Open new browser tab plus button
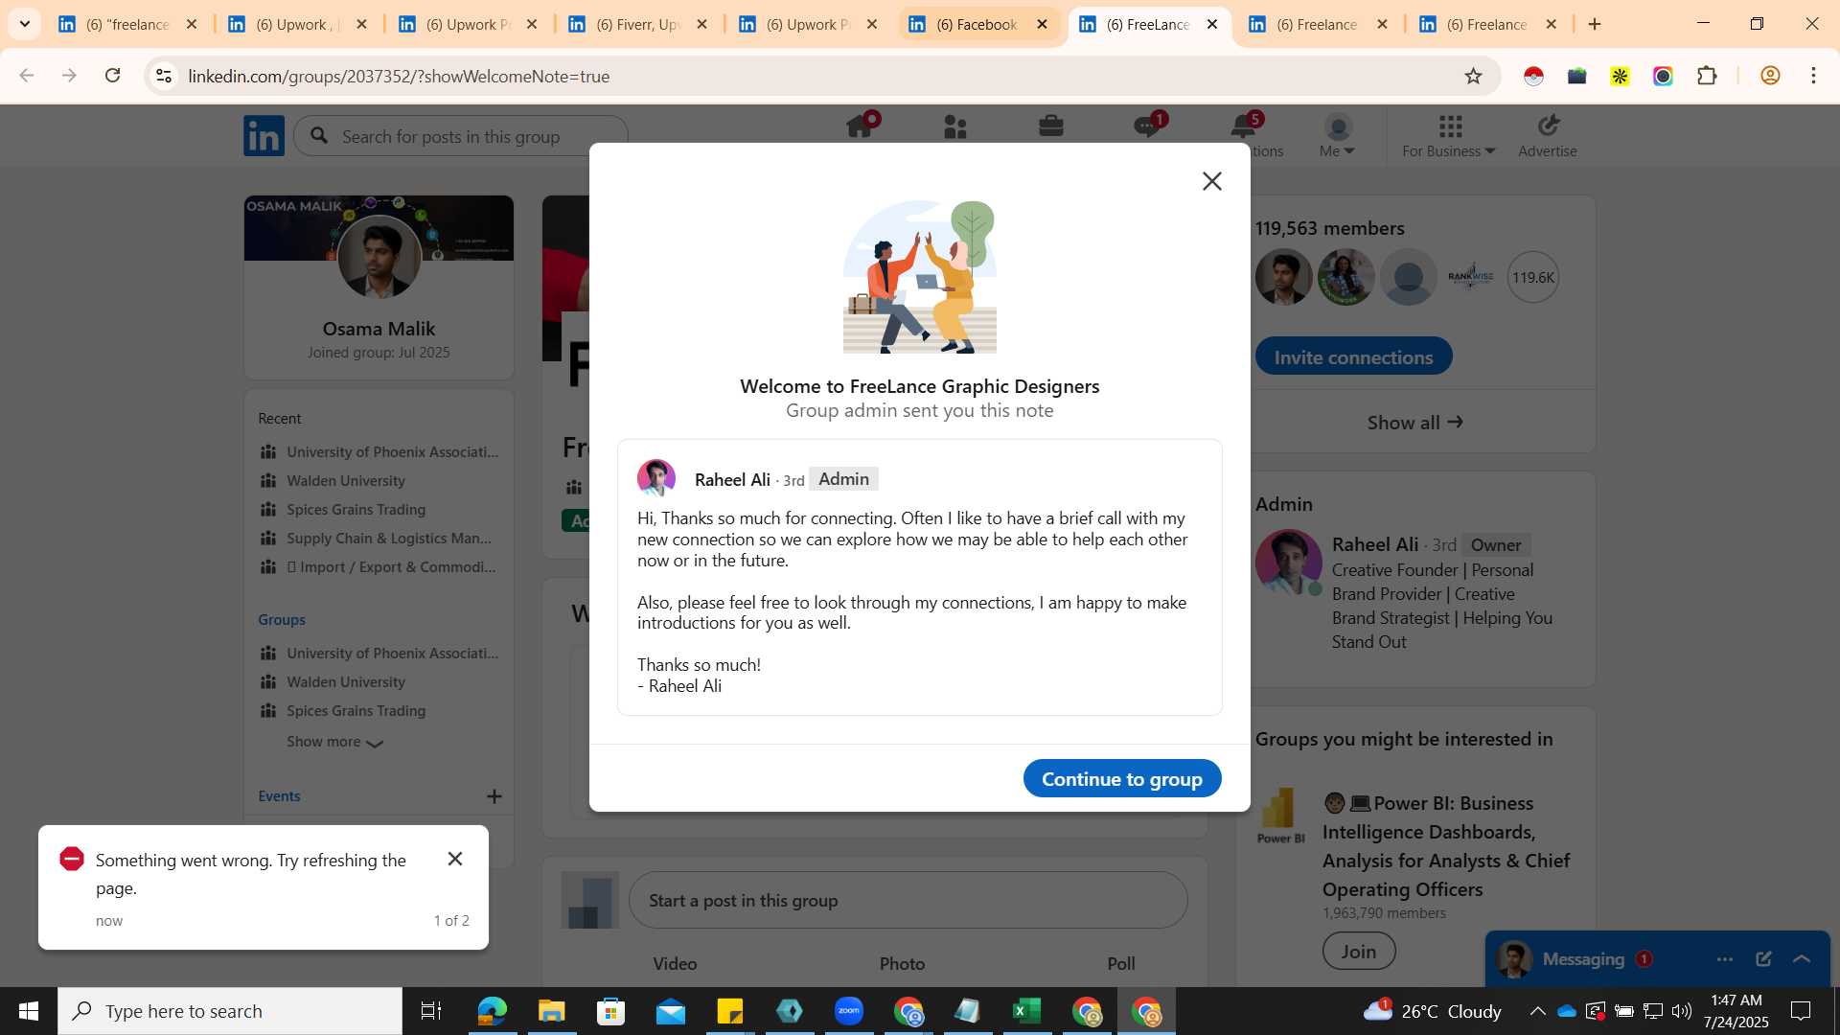The width and height of the screenshot is (1840, 1035). click(x=1595, y=24)
